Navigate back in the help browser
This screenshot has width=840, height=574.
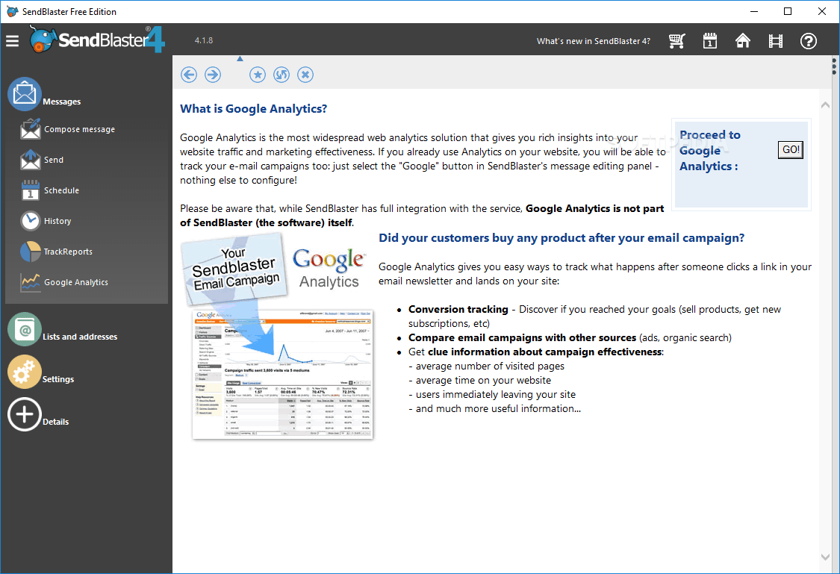(188, 75)
